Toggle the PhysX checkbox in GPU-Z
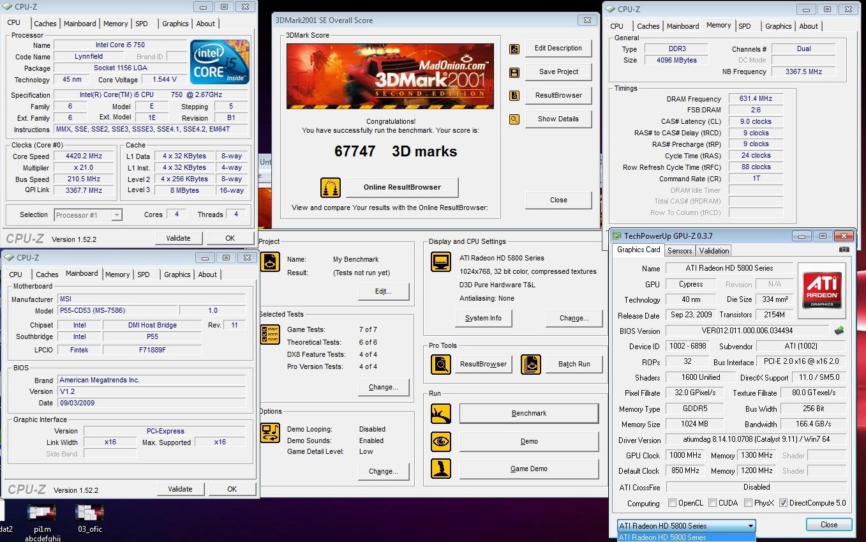The image size is (866, 542). pyautogui.click(x=749, y=503)
